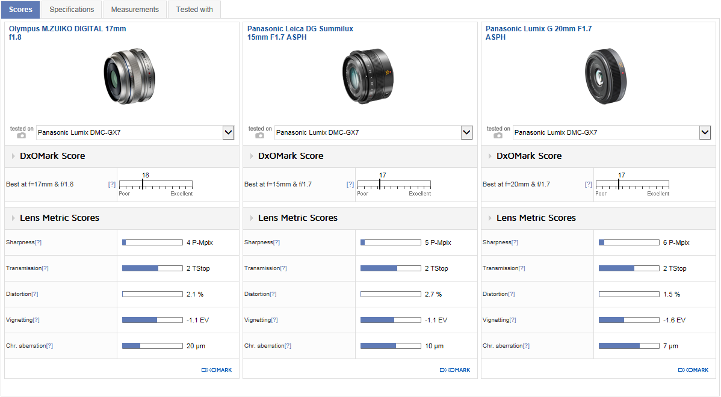The height and width of the screenshot is (397, 721).
Task: Open Vignetting help [?] for the Leica lens
Action: click(274, 320)
